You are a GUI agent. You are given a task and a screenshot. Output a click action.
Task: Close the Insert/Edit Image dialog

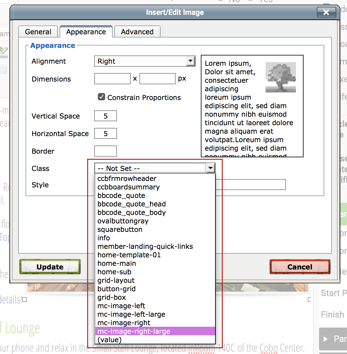coord(326,12)
